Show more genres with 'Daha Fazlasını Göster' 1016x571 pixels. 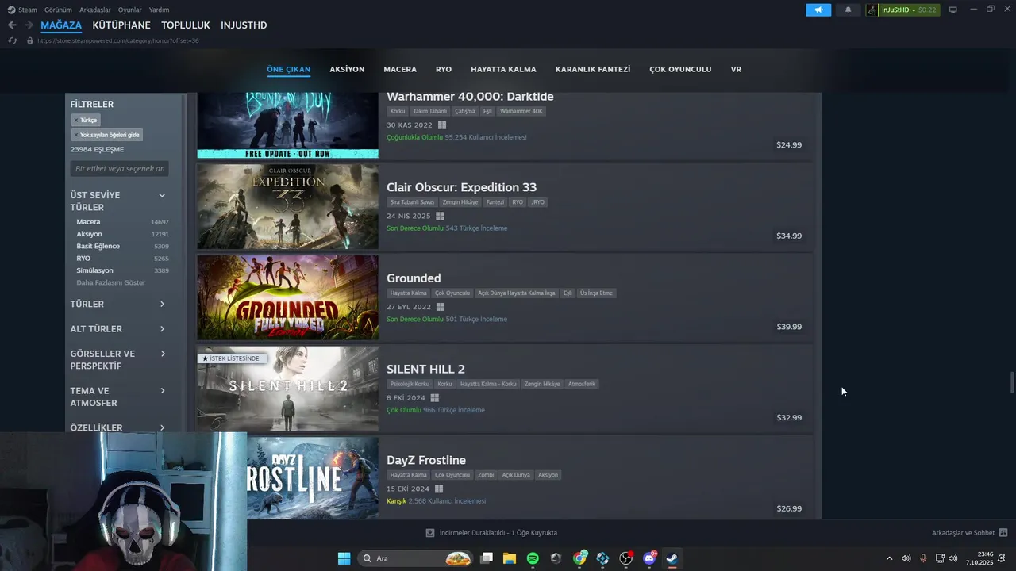[x=111, y=282]
